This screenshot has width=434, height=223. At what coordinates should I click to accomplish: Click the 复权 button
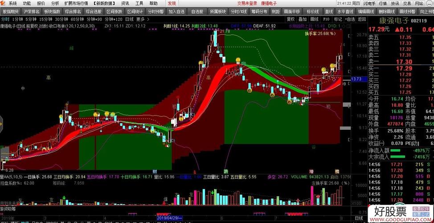pos(291,19)
